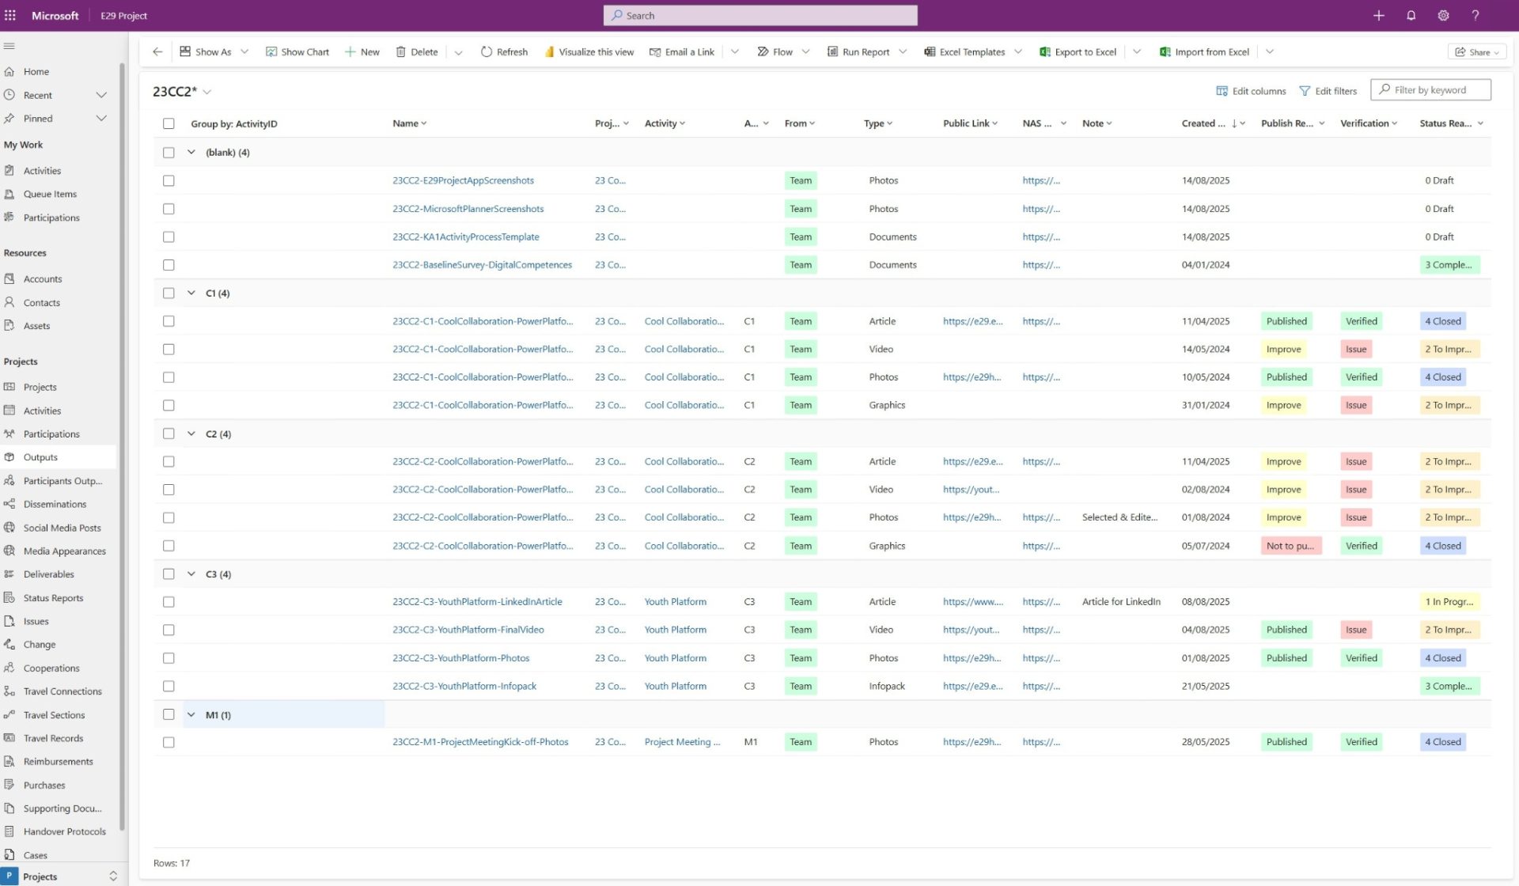The image size is (1519, 886).
Task: Open the Microsoft app launcher grid
Action: click(10, 15)
